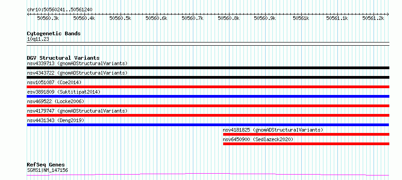The image size is (402, 180).
Task: Click the 50560.8k ruler tick label
Action: click(229, 18)
